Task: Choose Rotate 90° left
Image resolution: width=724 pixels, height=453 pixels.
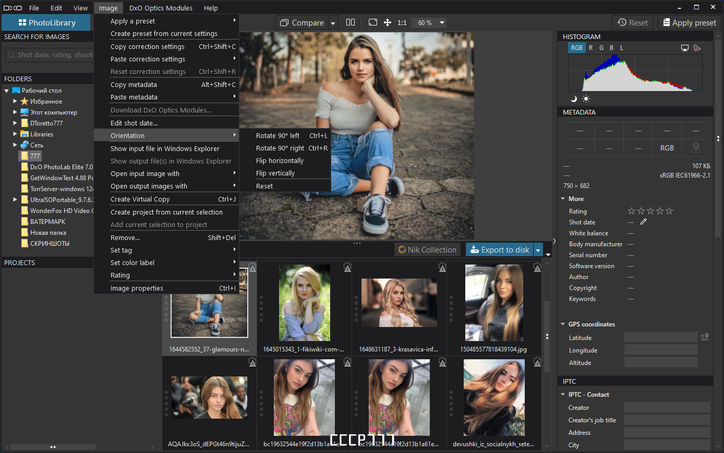Action: (285, 135)
